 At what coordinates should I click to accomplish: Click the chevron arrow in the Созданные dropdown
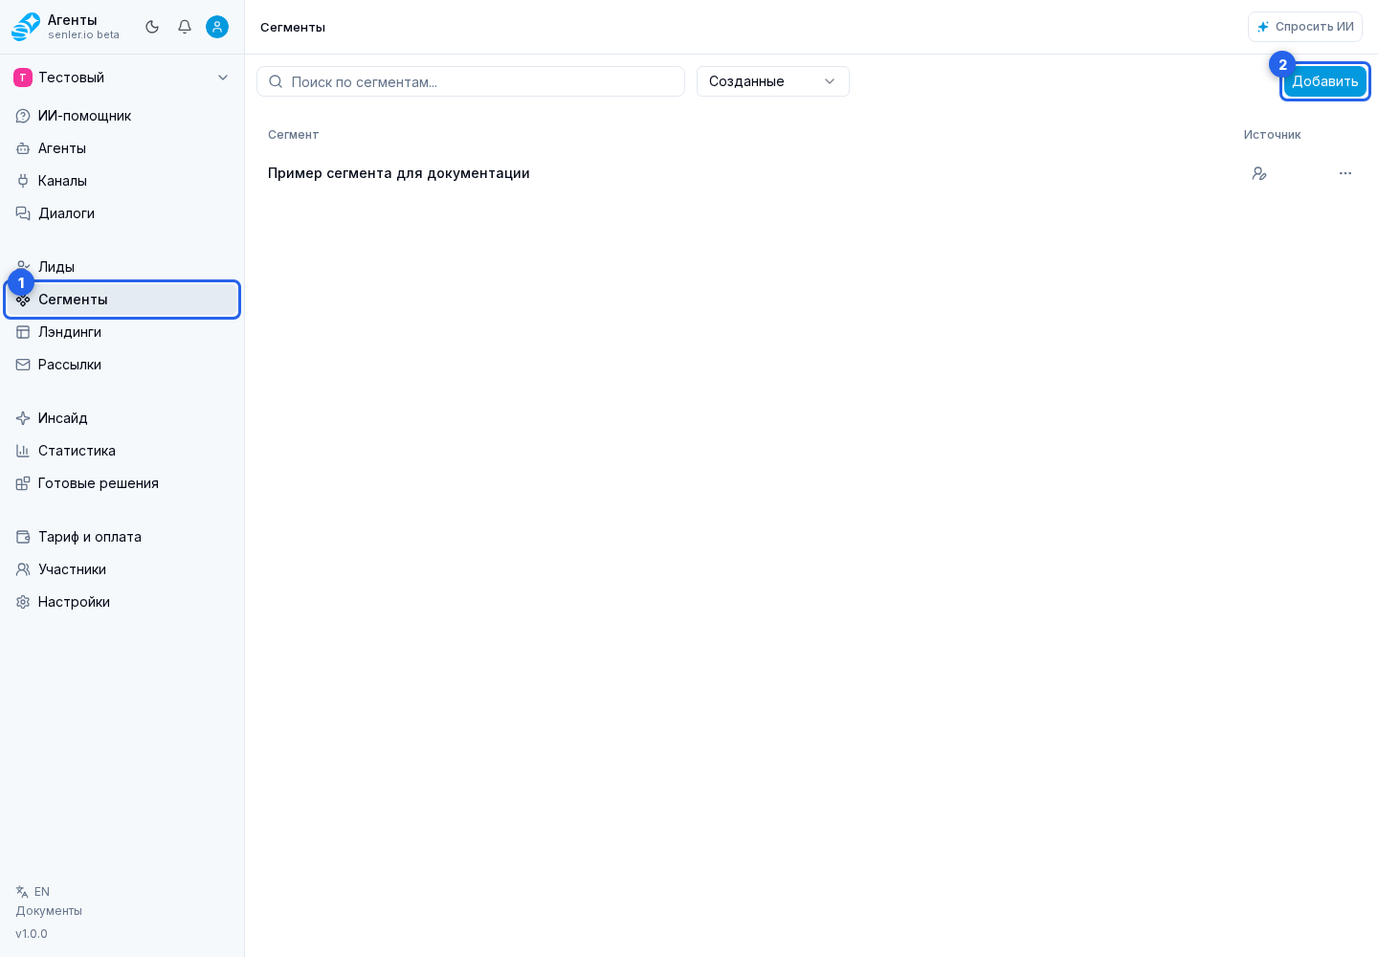pyautogui.click(x=830, y=81)
